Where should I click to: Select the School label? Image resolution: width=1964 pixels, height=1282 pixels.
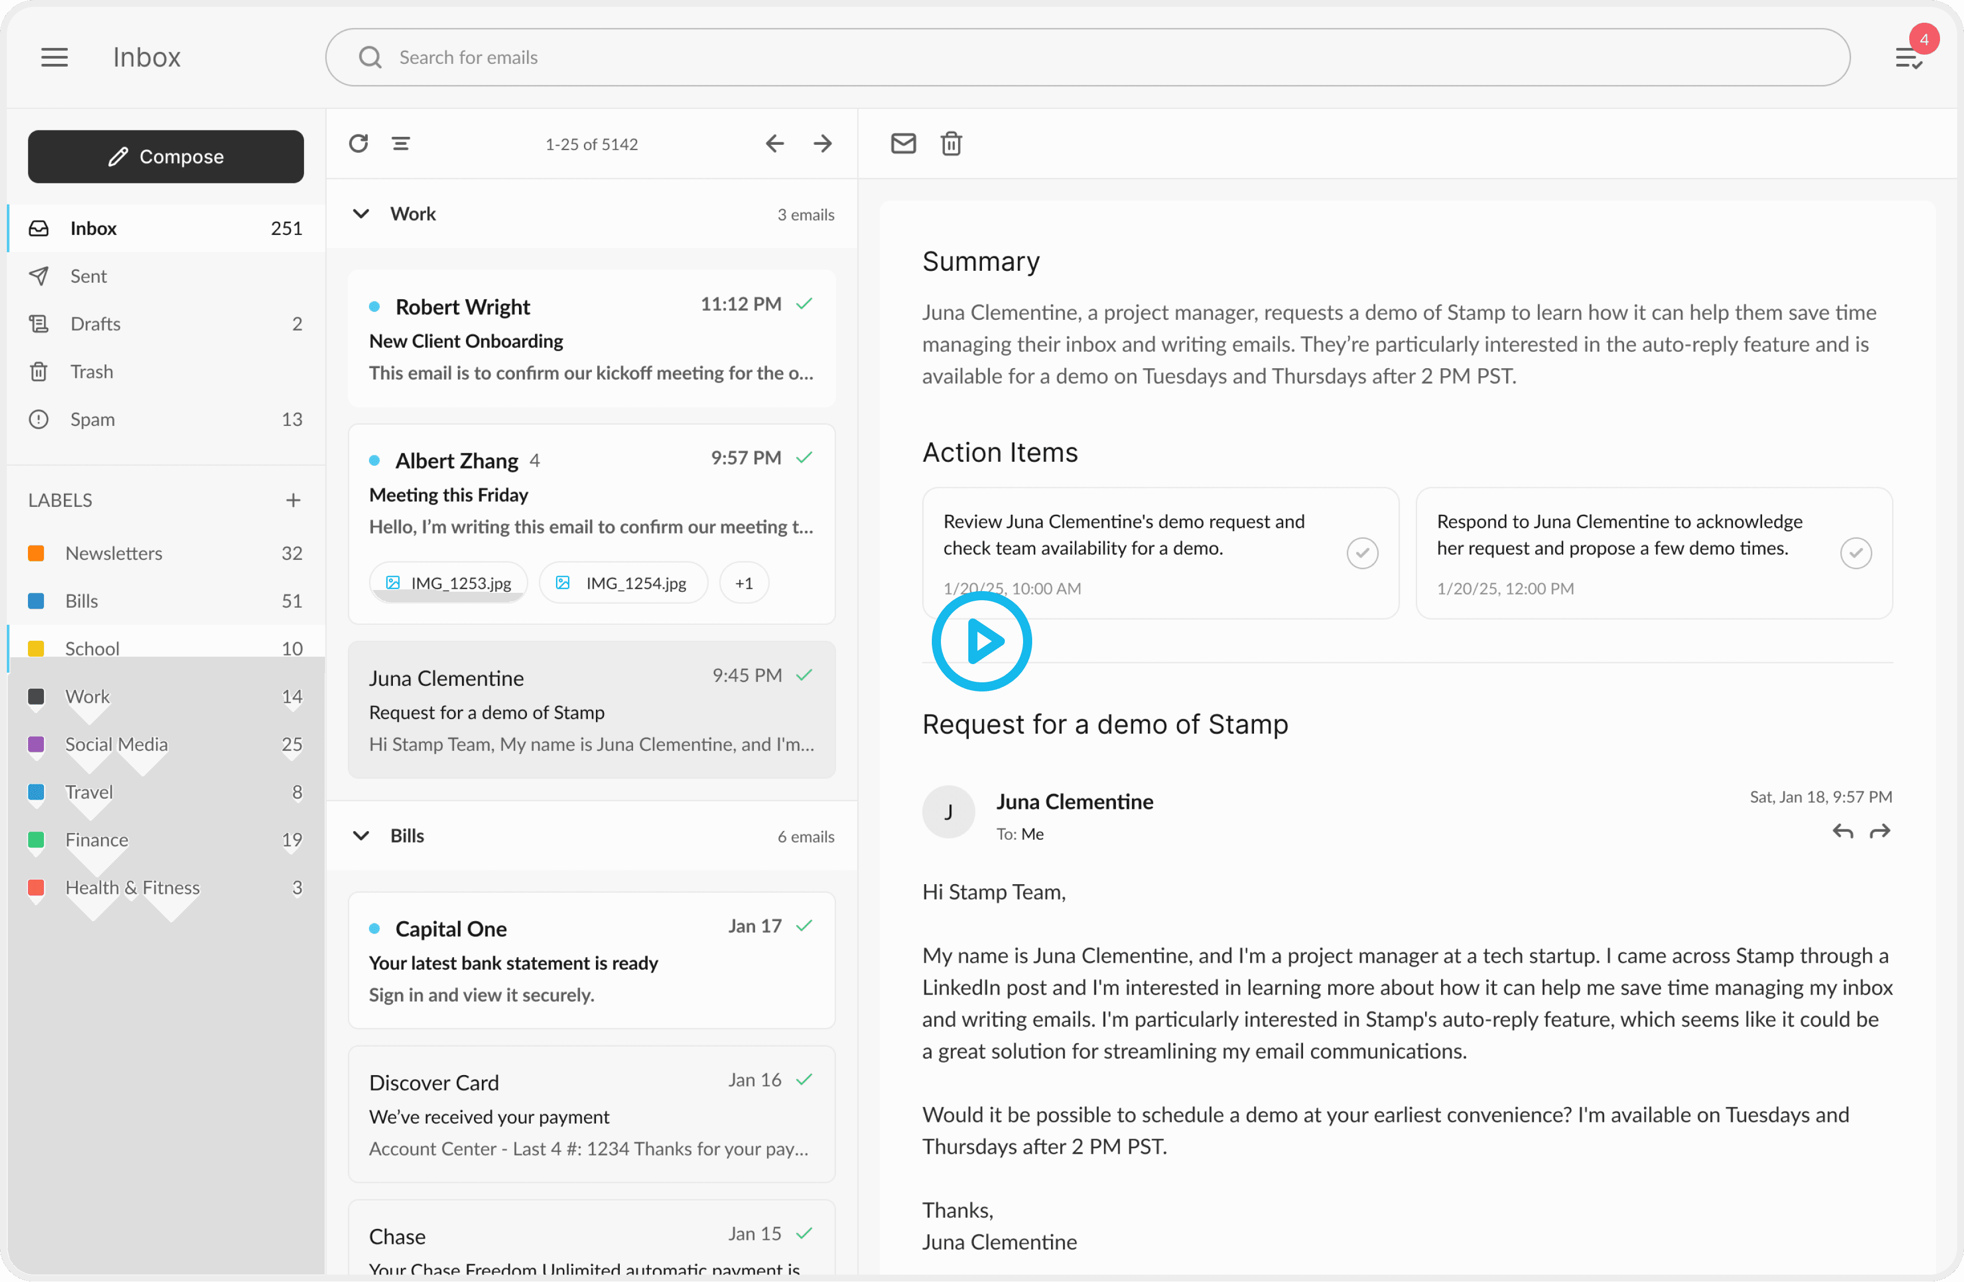[x=166, y=649]
